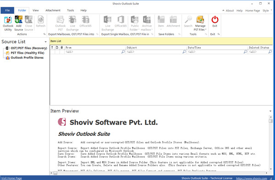Select PST files (Healthy File) in Source List
Viewport: 275px width, 180px height.
tap(27, 53)
